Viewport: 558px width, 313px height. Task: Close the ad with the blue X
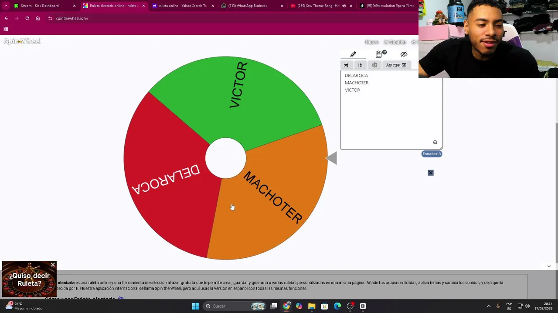point(431,173)
